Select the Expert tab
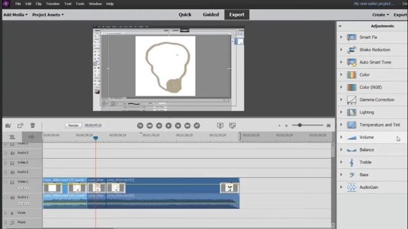Viewport: 408px width, 229px height. [237, 15]
